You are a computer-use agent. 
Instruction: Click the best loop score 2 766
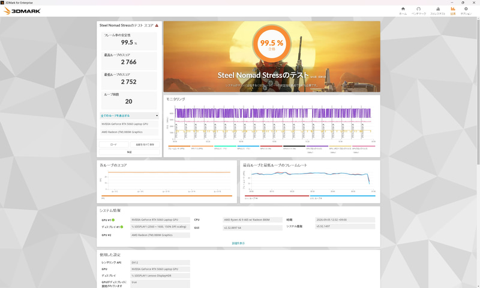click(128, 62)
